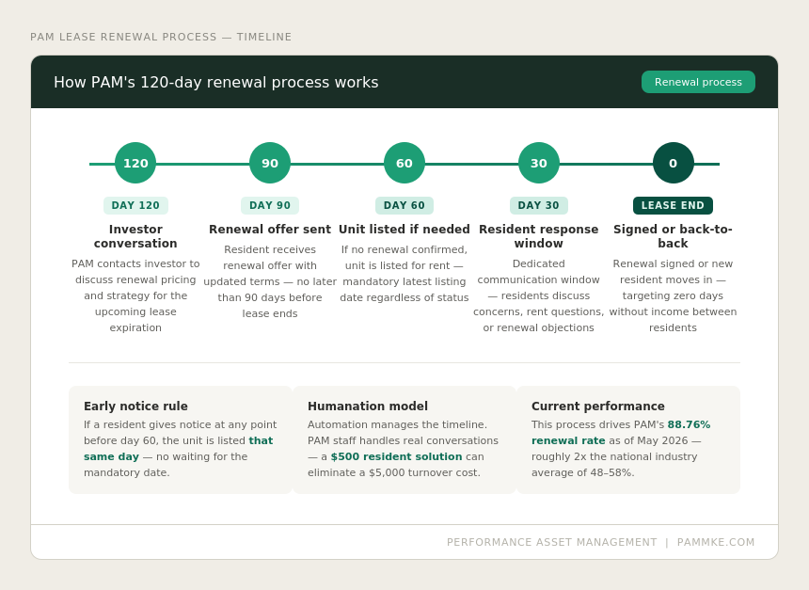The height and width of the screenshot is (590, 809).
Task: Click the title 'How PAM's 120-day renewal process works'
Action: coord(216,83)
